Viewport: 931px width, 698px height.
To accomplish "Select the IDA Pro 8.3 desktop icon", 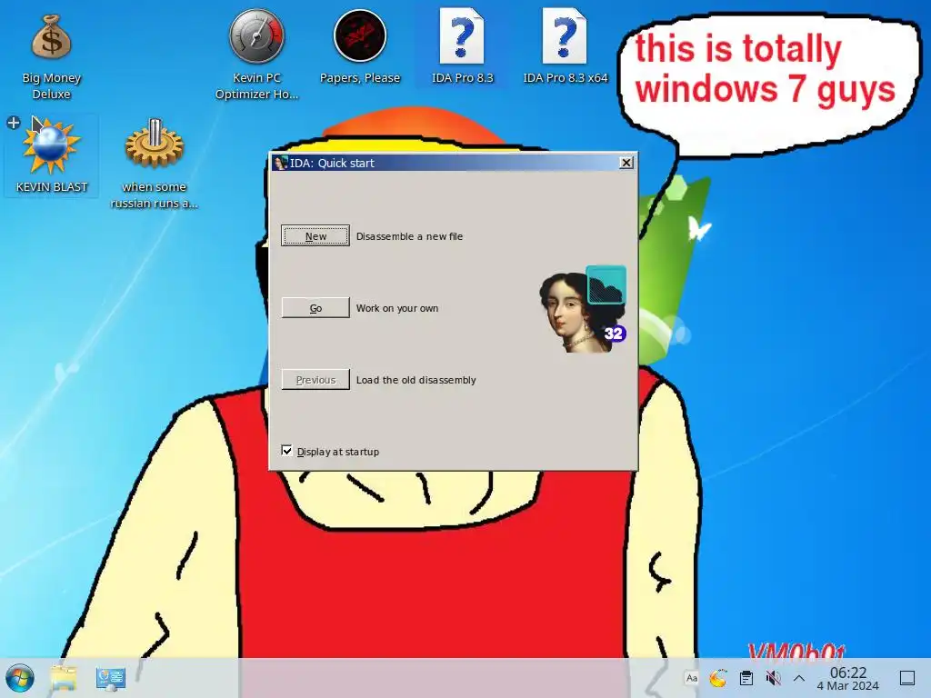I will pyautogui.click(x=462, y=47).
